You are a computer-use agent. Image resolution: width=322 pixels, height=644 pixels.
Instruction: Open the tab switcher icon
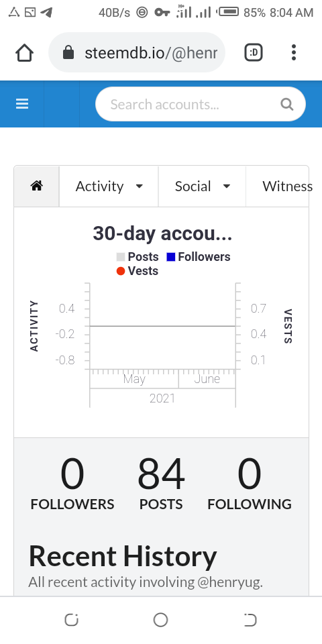254,52
